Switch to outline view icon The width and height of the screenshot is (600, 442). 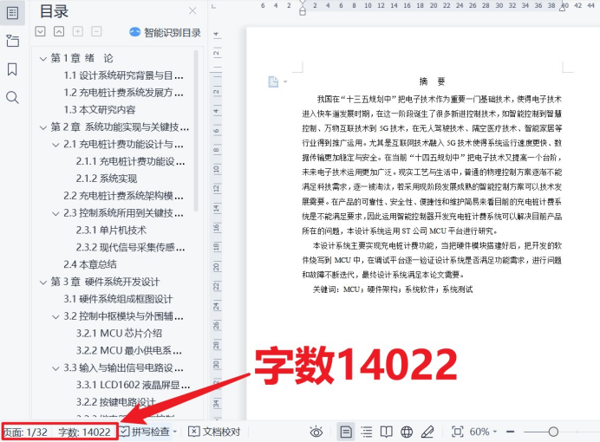(367, 432)
